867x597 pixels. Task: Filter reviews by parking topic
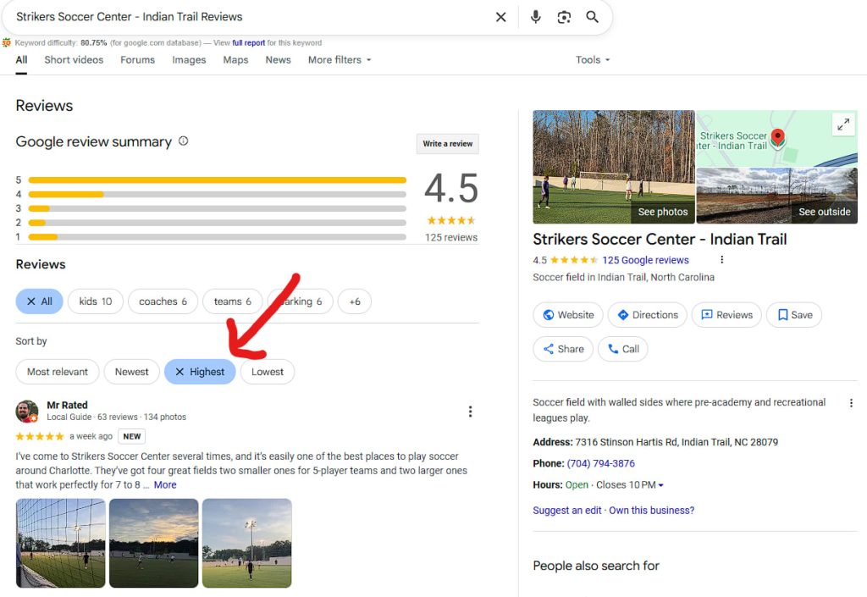click(x=301, y=301)
